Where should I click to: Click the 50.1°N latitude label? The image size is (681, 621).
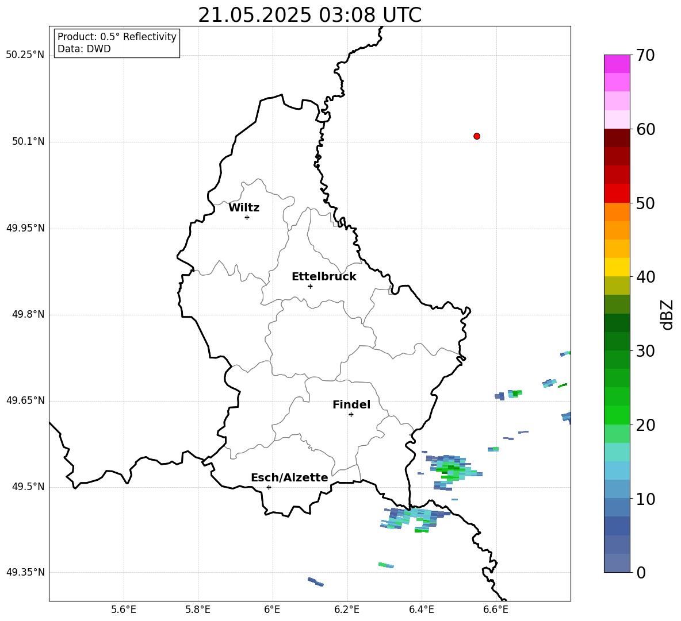pyautogui.click(x=28, y=142)
